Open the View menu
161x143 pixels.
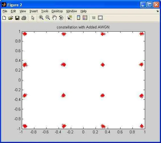23,11
